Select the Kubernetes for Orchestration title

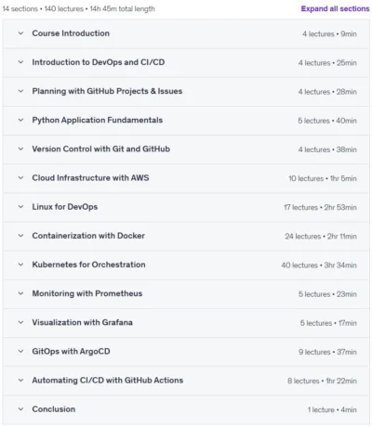click(x=88, y=265)
